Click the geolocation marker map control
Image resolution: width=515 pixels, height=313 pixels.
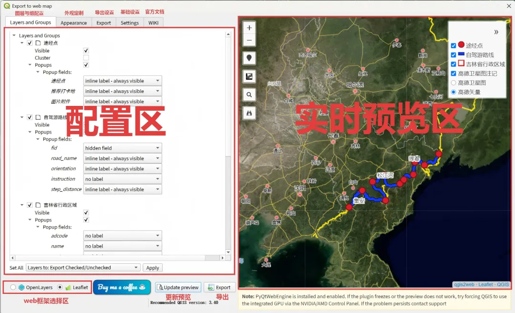pos(249,58)
